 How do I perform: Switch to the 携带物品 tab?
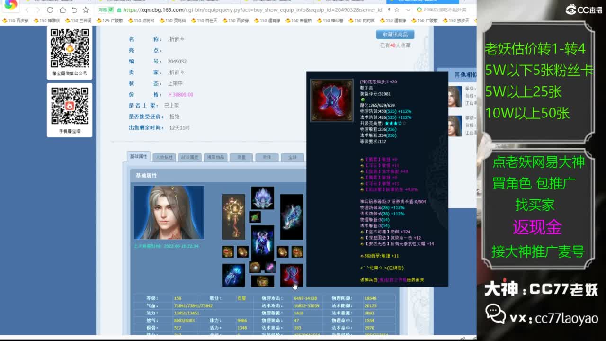[215, 157]
